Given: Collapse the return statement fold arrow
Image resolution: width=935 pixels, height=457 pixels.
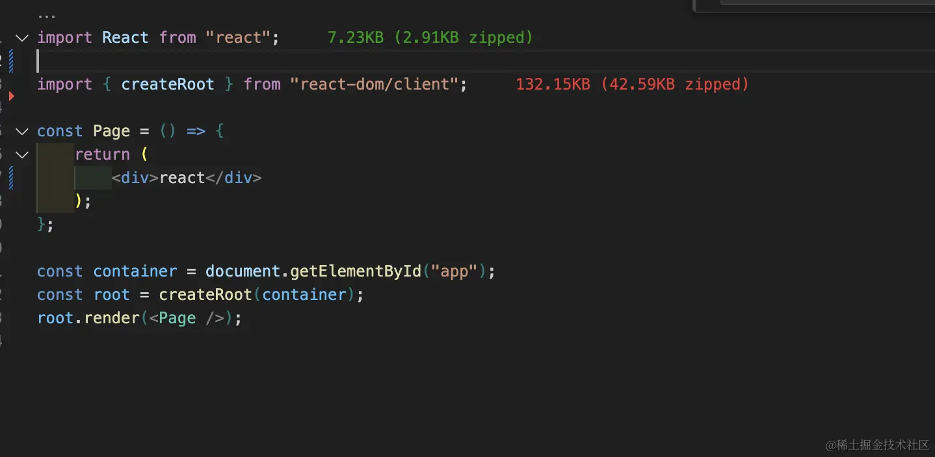Looking at the screenshot, I should (21, 155).
